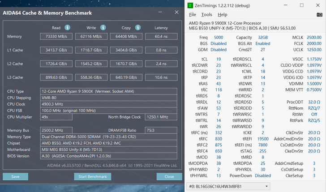Click the tRFC value 830
Image resolution: width=326 pixels, height=192 pixels.
(x=219, y=139)
